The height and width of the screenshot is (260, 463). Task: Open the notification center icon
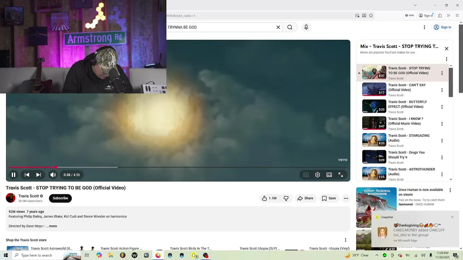click(456, 255)
